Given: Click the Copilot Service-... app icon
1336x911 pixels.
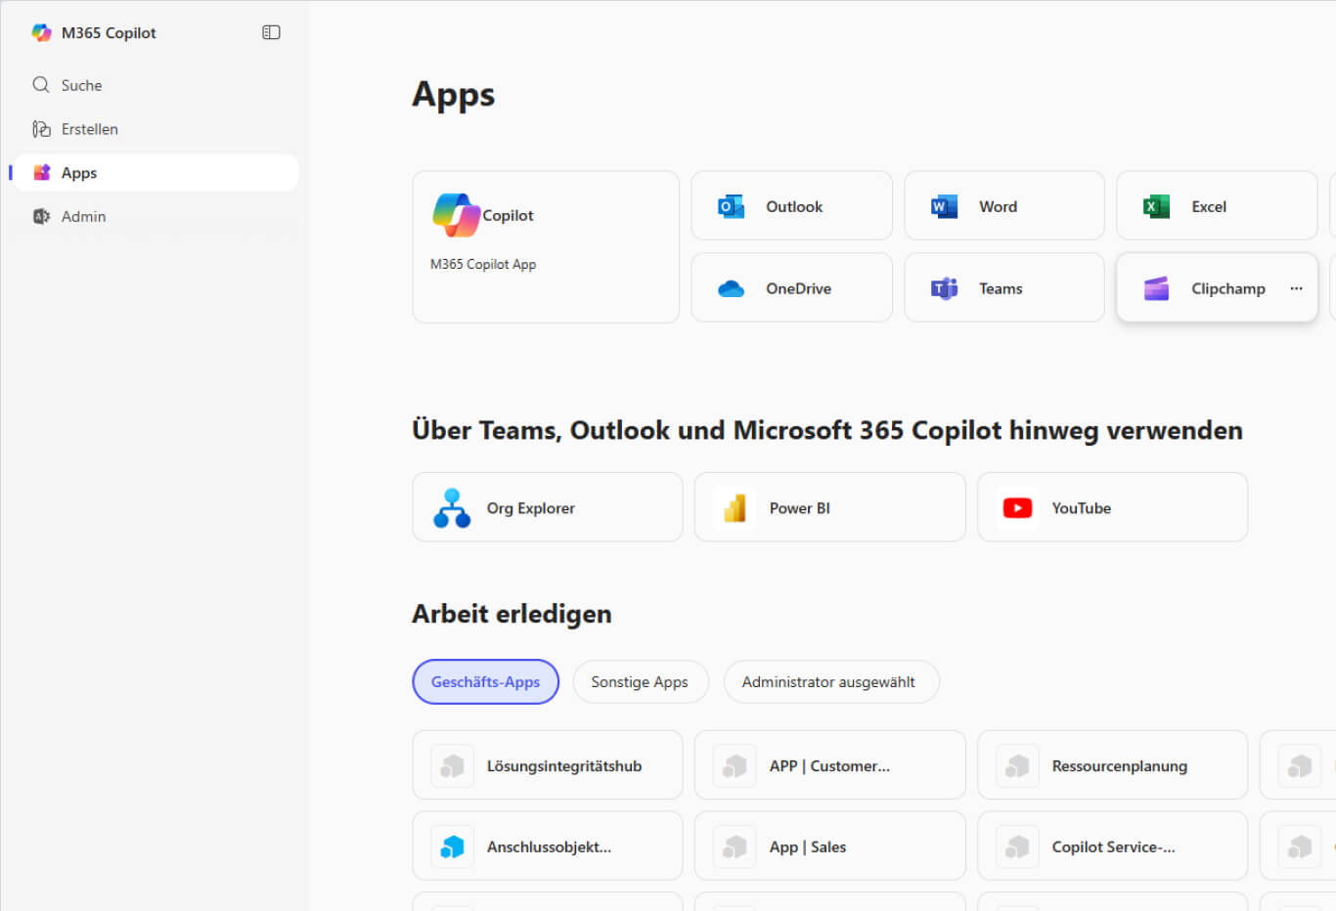Looking at the screenshot, I should tap(1017, 847).
